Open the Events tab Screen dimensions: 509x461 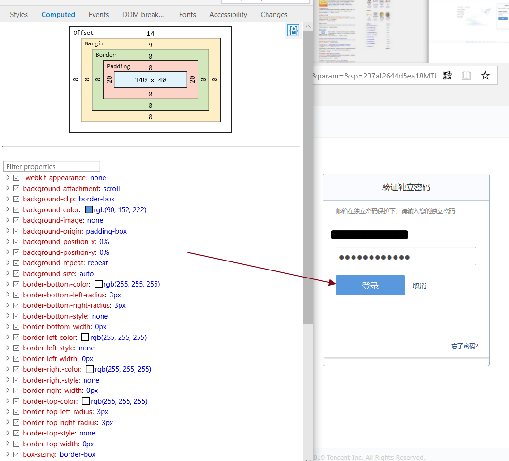click(x=99, y=15)
